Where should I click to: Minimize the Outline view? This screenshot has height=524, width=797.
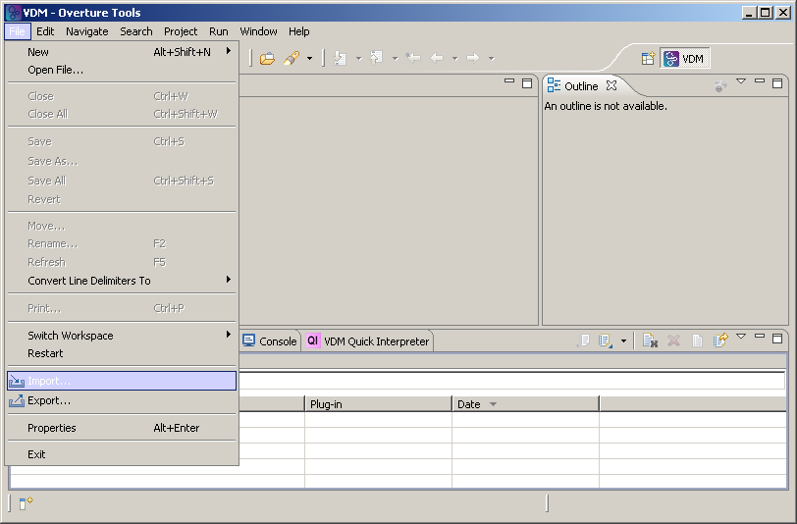[x=760, y=80]
